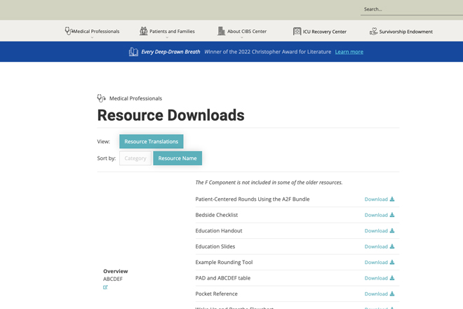Click the Overview category label

pos(116,271)
